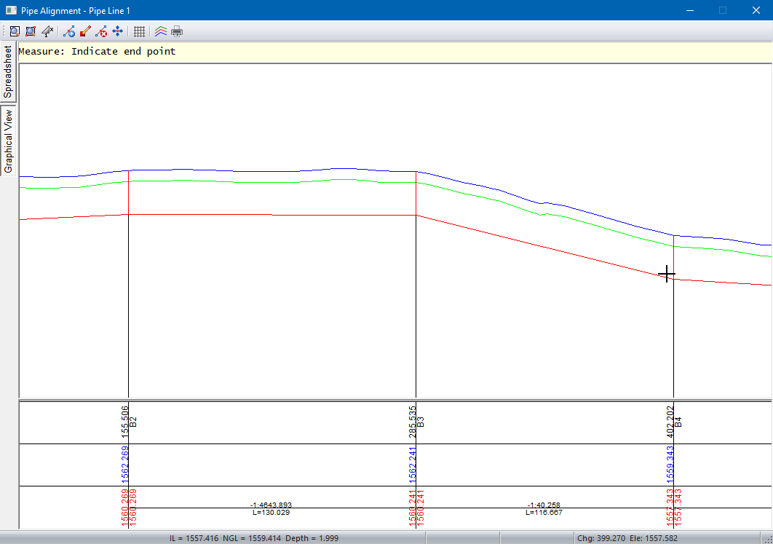Click the L=130.029 pipe length label
773x544 pixels.
271,513
